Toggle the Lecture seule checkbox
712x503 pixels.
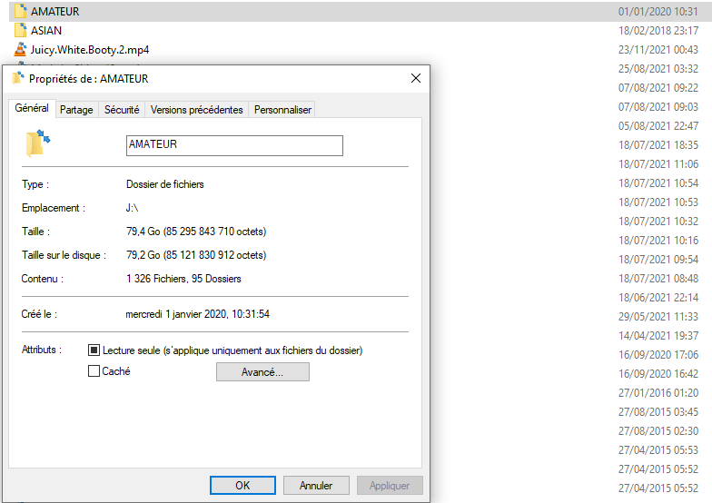(x=94, y=350)
